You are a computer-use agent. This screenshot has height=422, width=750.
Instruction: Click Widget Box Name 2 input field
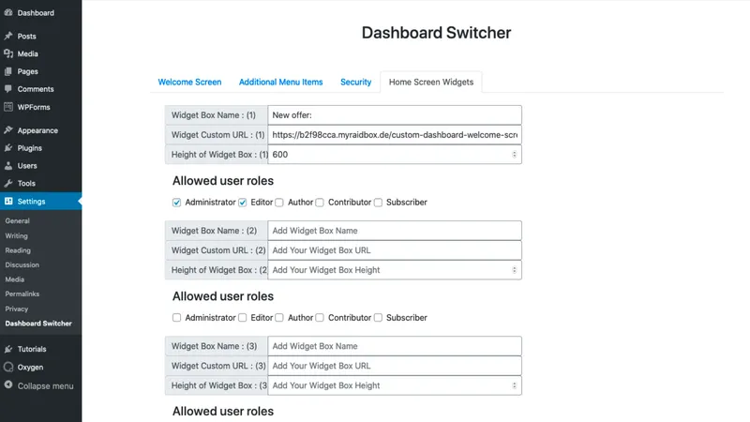[395, 231]
